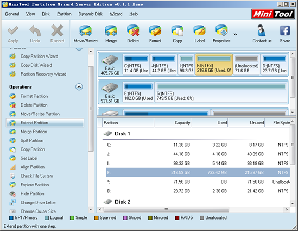Choose Explore Partition operation
This screenshot has width=298, height=231.
(35, 185)
